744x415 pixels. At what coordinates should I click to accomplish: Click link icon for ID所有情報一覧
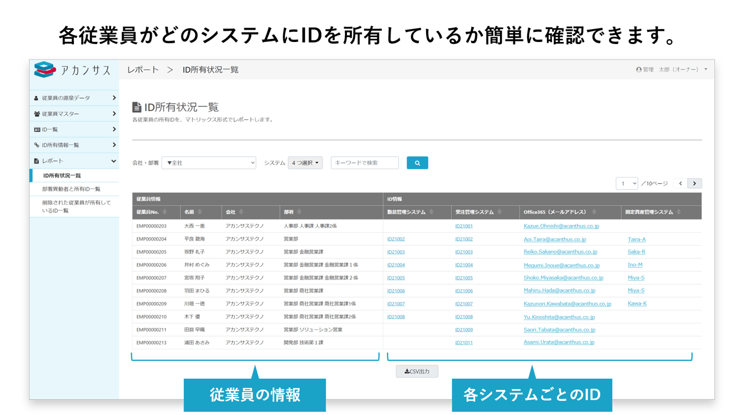pyautogui.click(x=37, y=145)
